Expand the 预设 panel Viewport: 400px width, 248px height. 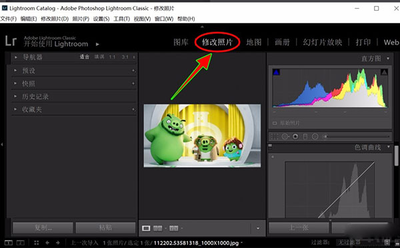pos(15,70)
